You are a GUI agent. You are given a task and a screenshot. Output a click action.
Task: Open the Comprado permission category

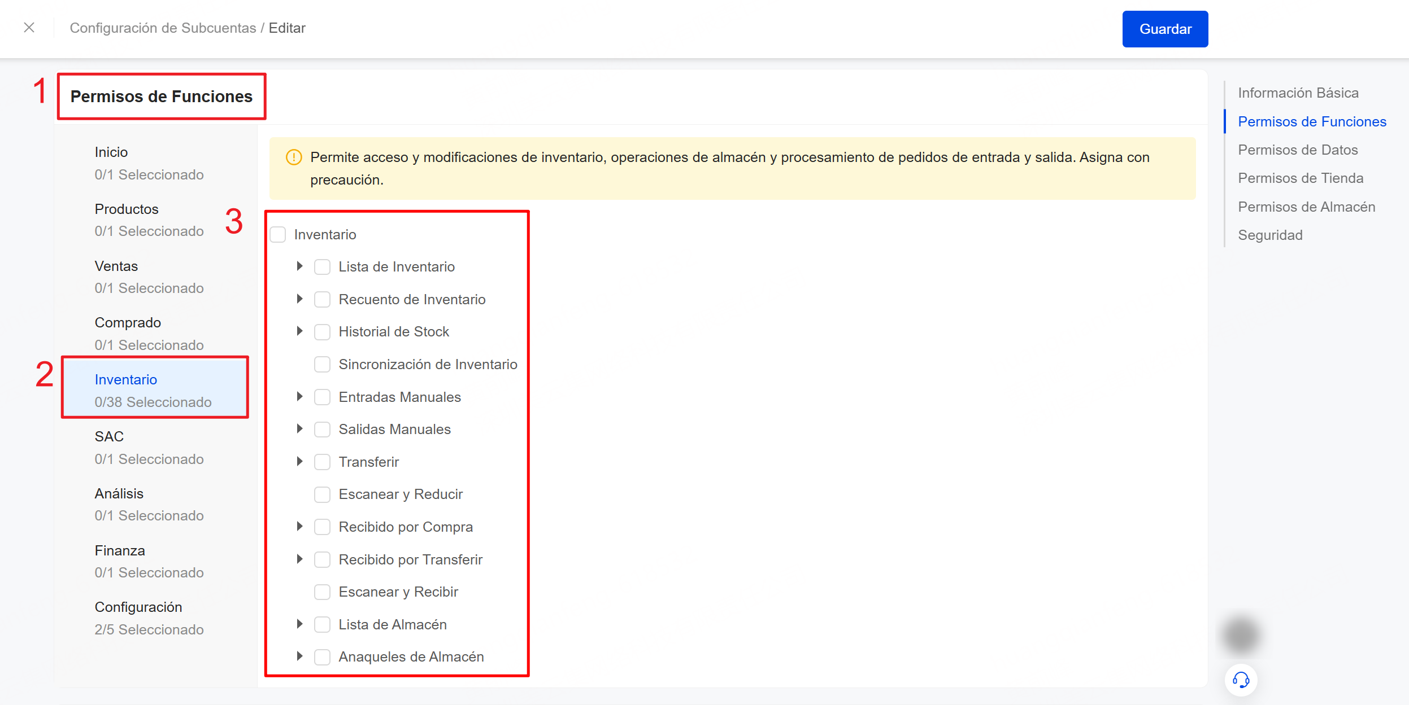click(x=155, y=334)
